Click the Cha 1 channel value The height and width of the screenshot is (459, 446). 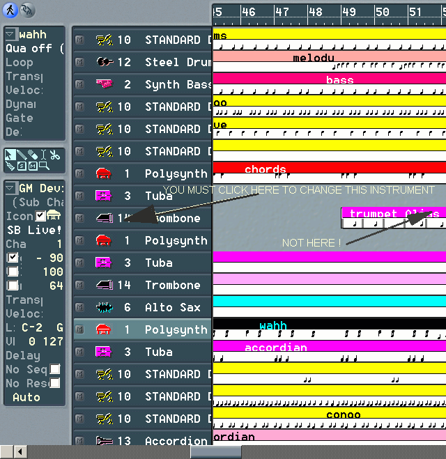pyautogui.click(x=59, y=244)
